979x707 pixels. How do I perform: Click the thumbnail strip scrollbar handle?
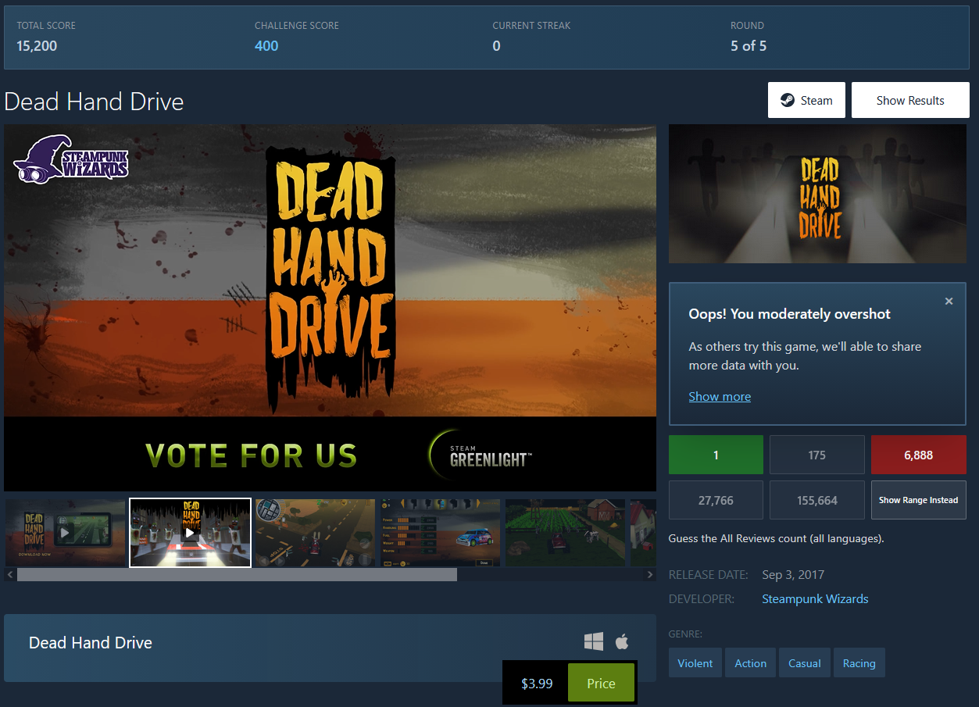(237, 574)
